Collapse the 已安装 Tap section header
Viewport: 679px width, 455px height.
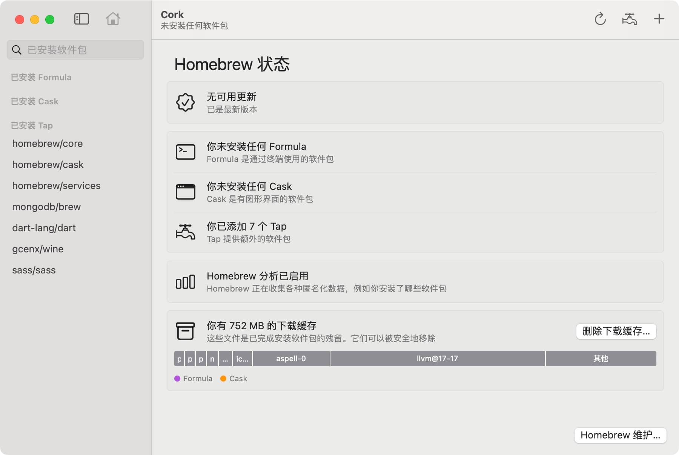point(32,125)
